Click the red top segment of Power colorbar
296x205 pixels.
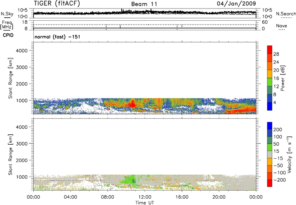(270, 50)
